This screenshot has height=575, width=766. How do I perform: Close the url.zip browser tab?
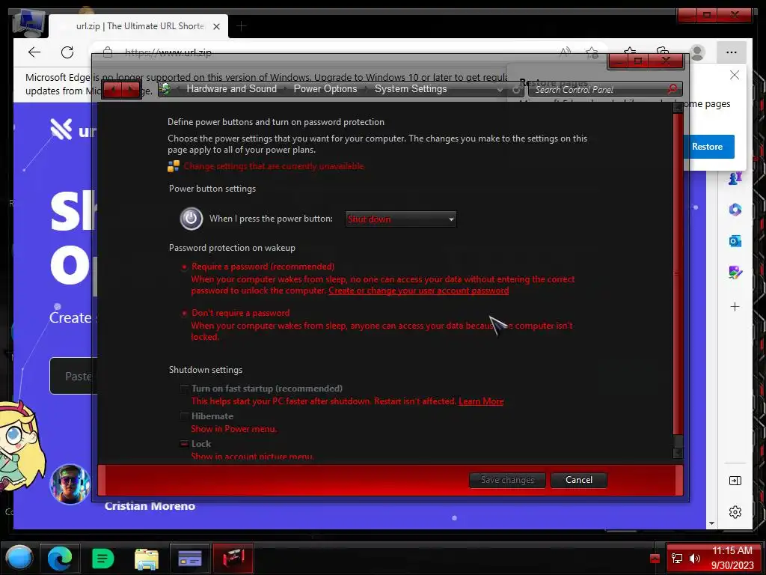(216, 26)
